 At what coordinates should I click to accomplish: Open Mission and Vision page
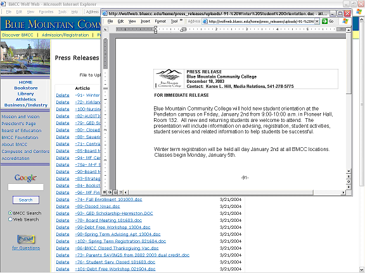tap(20, 117)
